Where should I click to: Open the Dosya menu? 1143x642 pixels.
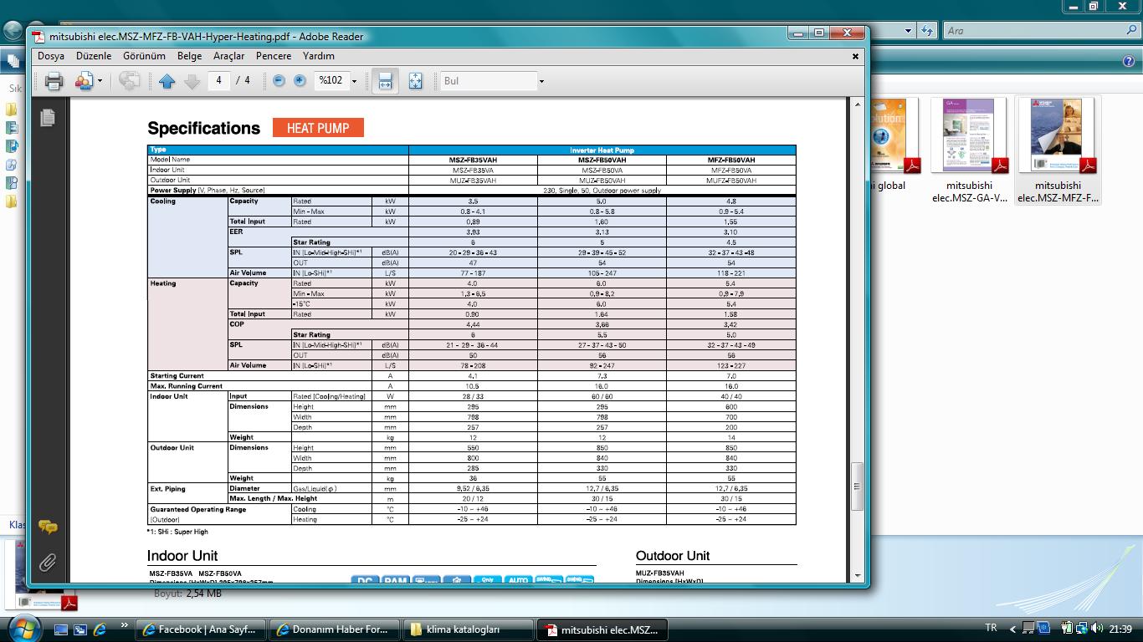pos(51,56)
